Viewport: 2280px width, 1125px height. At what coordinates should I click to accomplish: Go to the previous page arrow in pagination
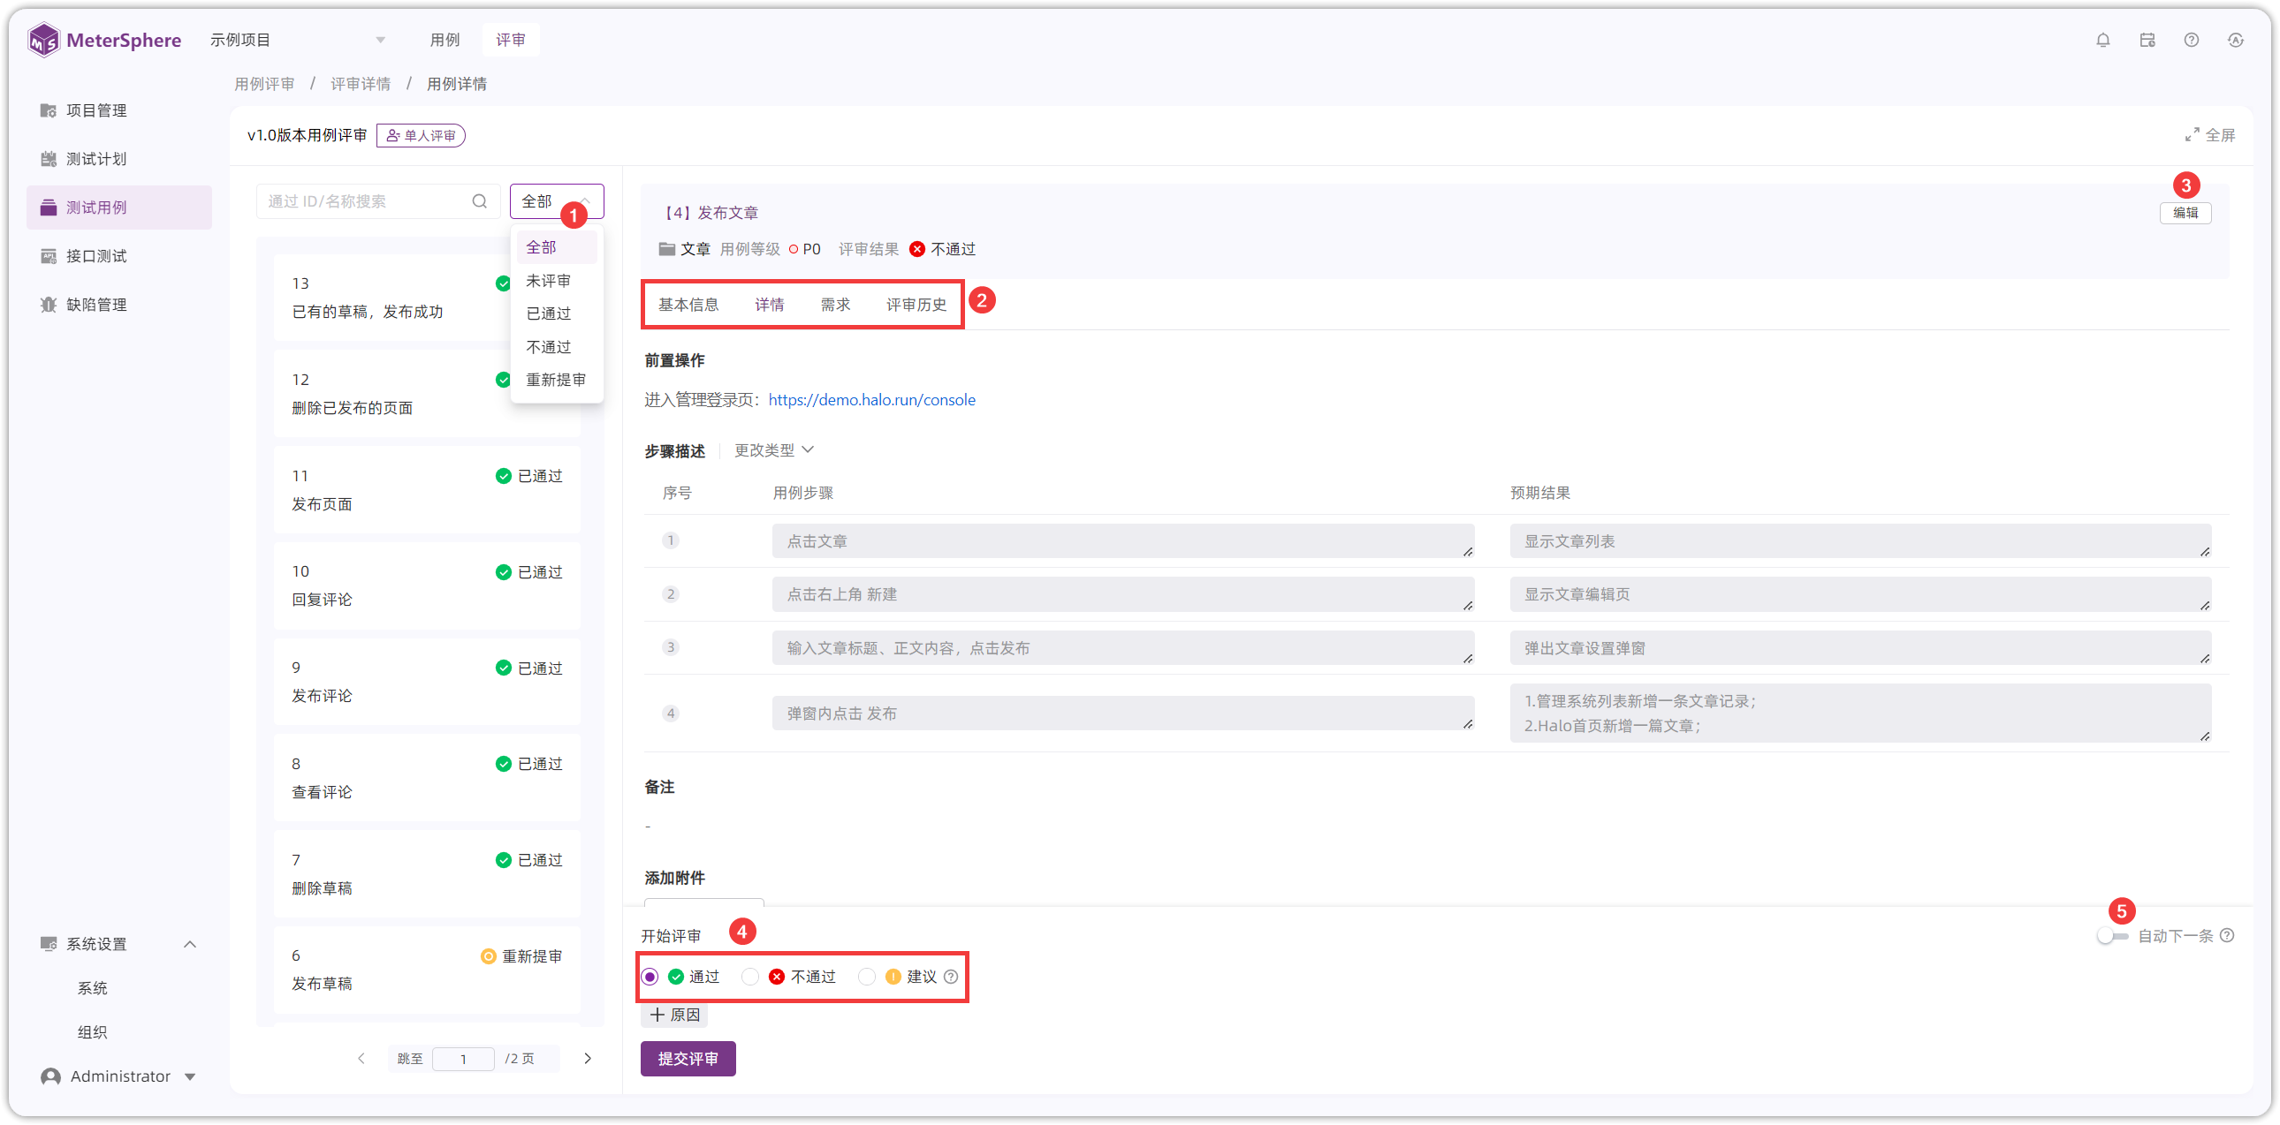[x=361, y=1058]
